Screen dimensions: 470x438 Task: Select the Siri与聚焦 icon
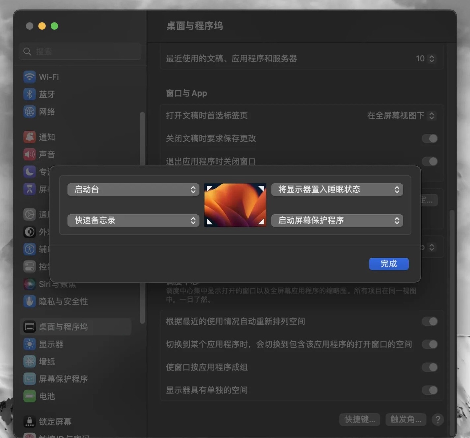[x=30, y=284]
